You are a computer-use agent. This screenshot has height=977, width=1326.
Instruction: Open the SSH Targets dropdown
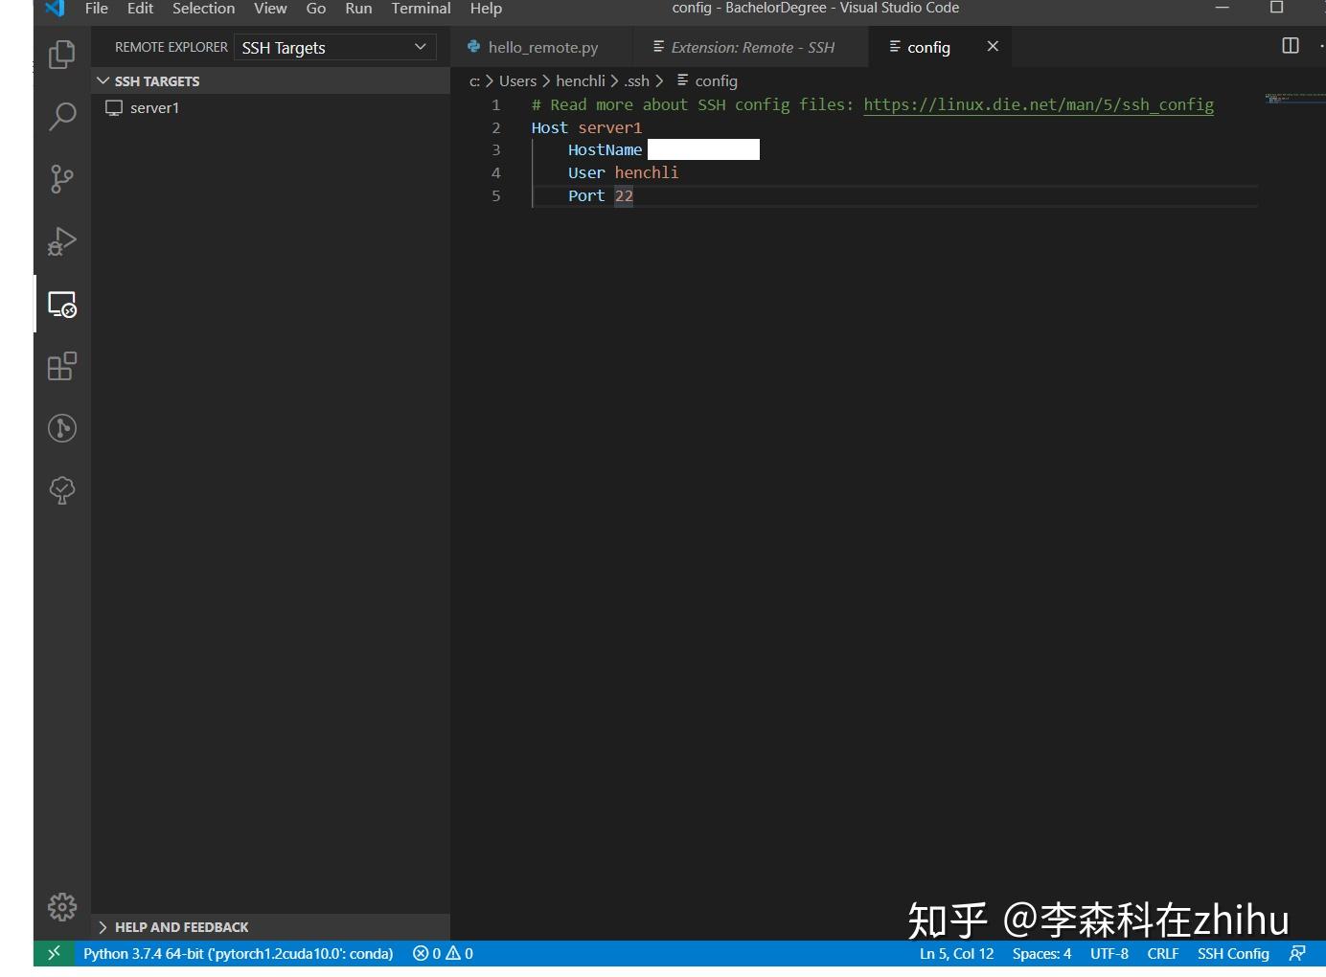(334, 46)
